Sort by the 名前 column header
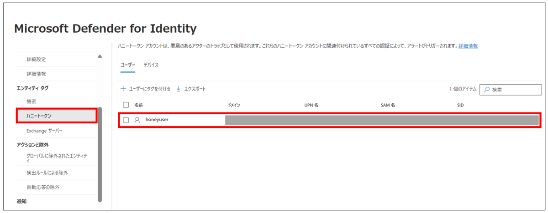This screenshot has width=548, height=213. pos(139,105)
